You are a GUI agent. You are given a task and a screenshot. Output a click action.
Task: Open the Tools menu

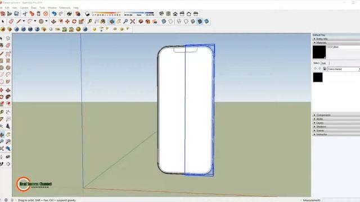(42, 7)
